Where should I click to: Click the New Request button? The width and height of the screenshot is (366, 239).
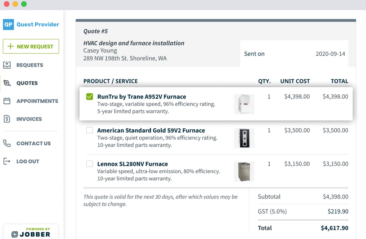click(x=31, y=46)
